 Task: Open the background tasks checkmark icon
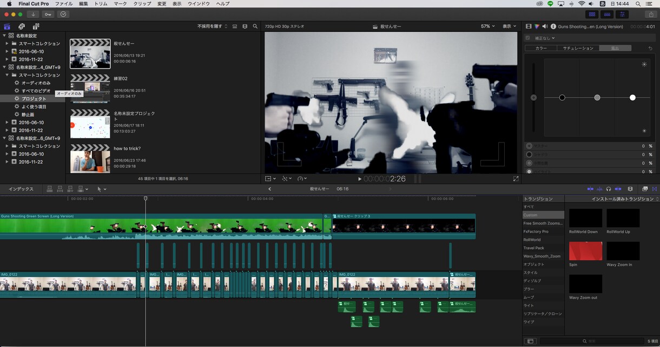coord(63,14)
